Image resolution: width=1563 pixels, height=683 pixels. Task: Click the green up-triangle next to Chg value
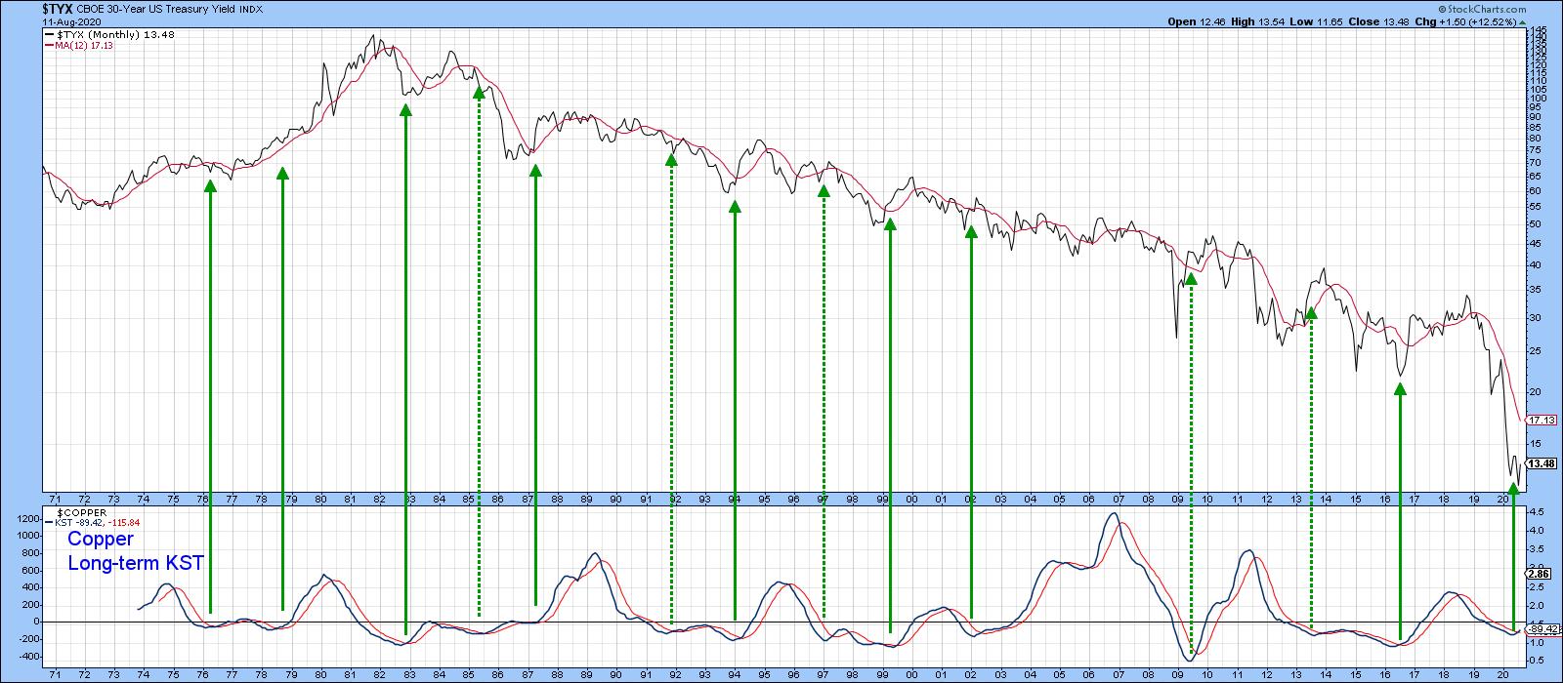coord(1520,22)
